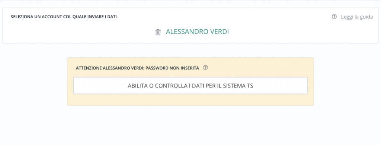Remove account using the bin icon
This screenshot has height=145, width=381.
[158, 32]
